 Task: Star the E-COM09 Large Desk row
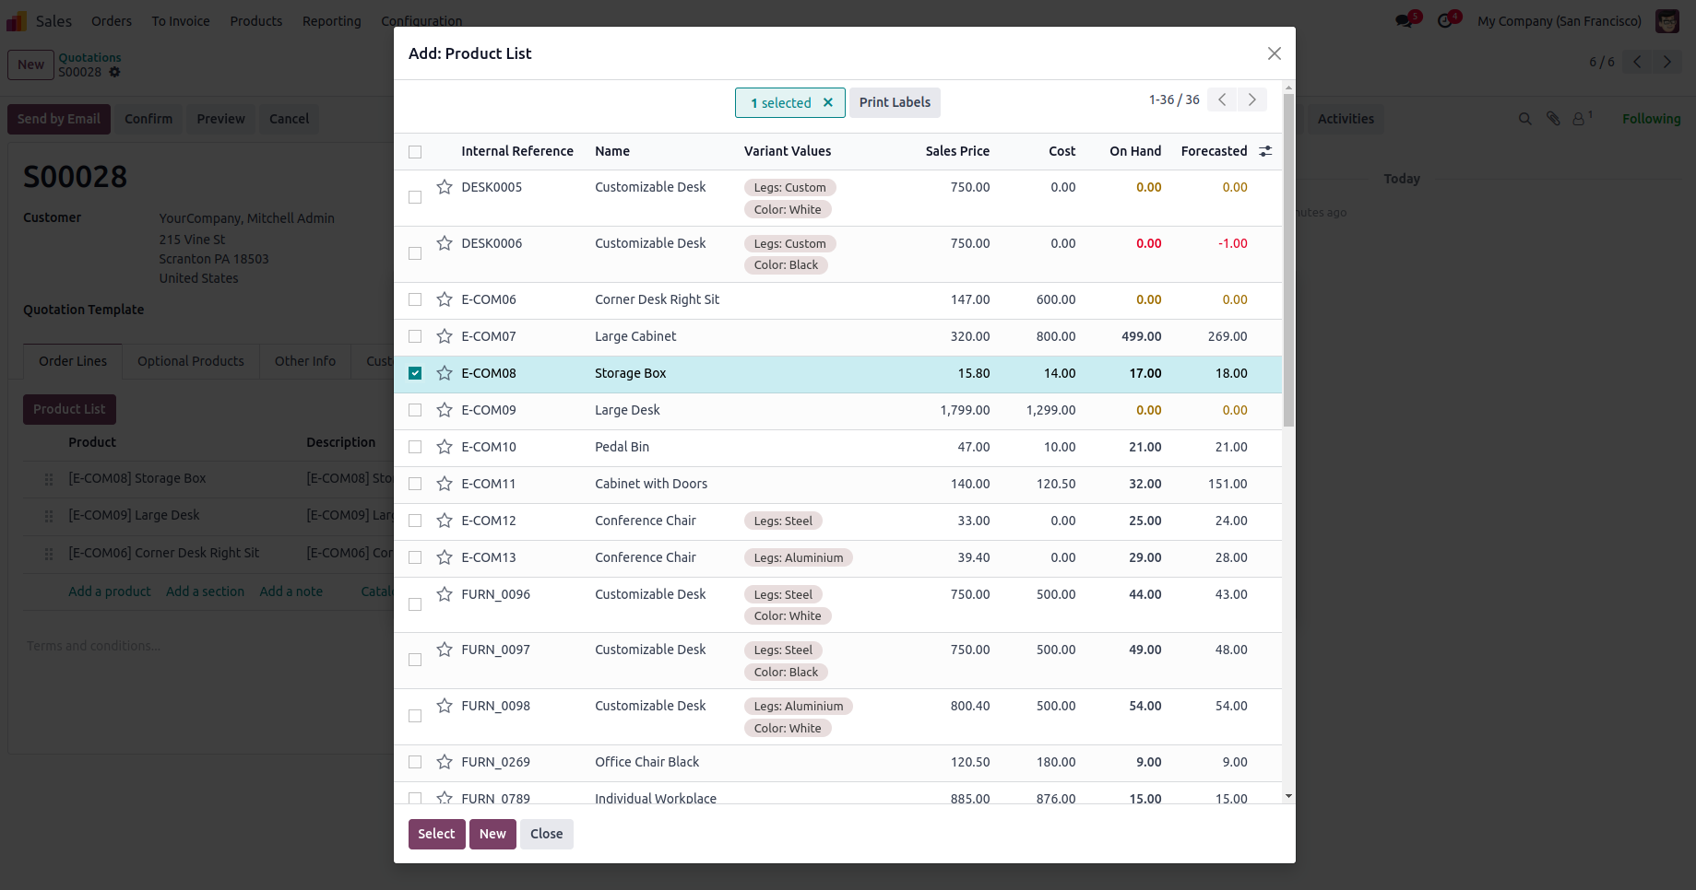click(445, 410)
